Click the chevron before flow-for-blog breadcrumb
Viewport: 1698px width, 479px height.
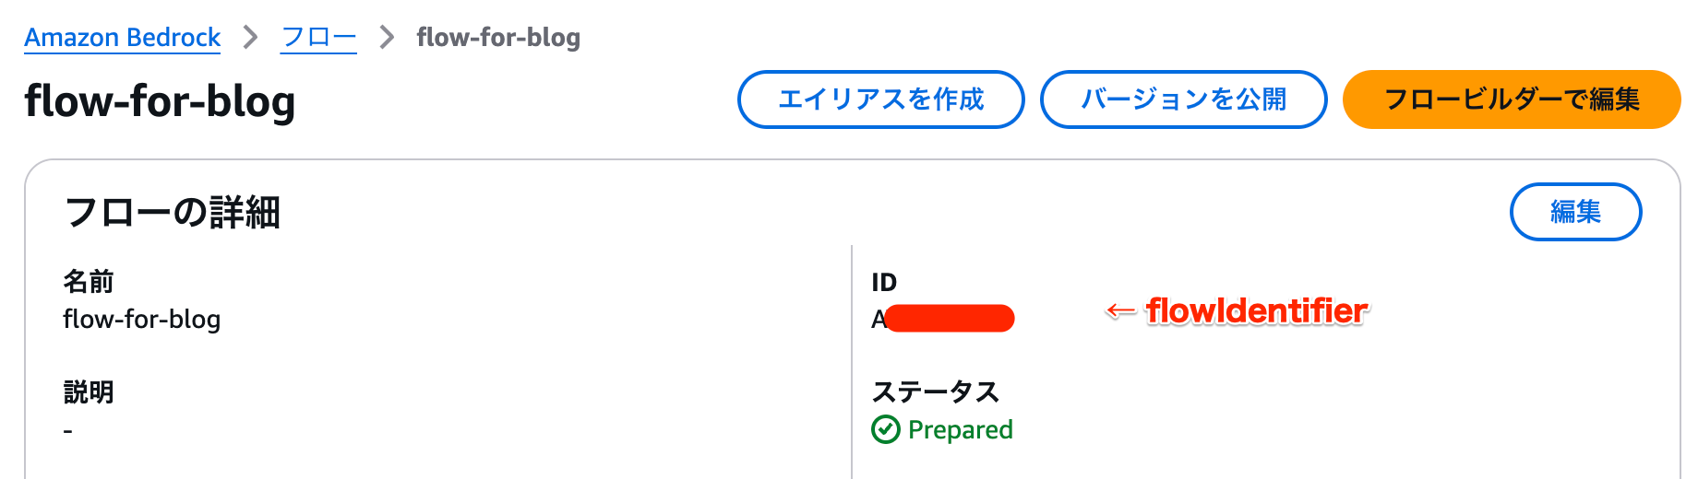pos(387,38)
